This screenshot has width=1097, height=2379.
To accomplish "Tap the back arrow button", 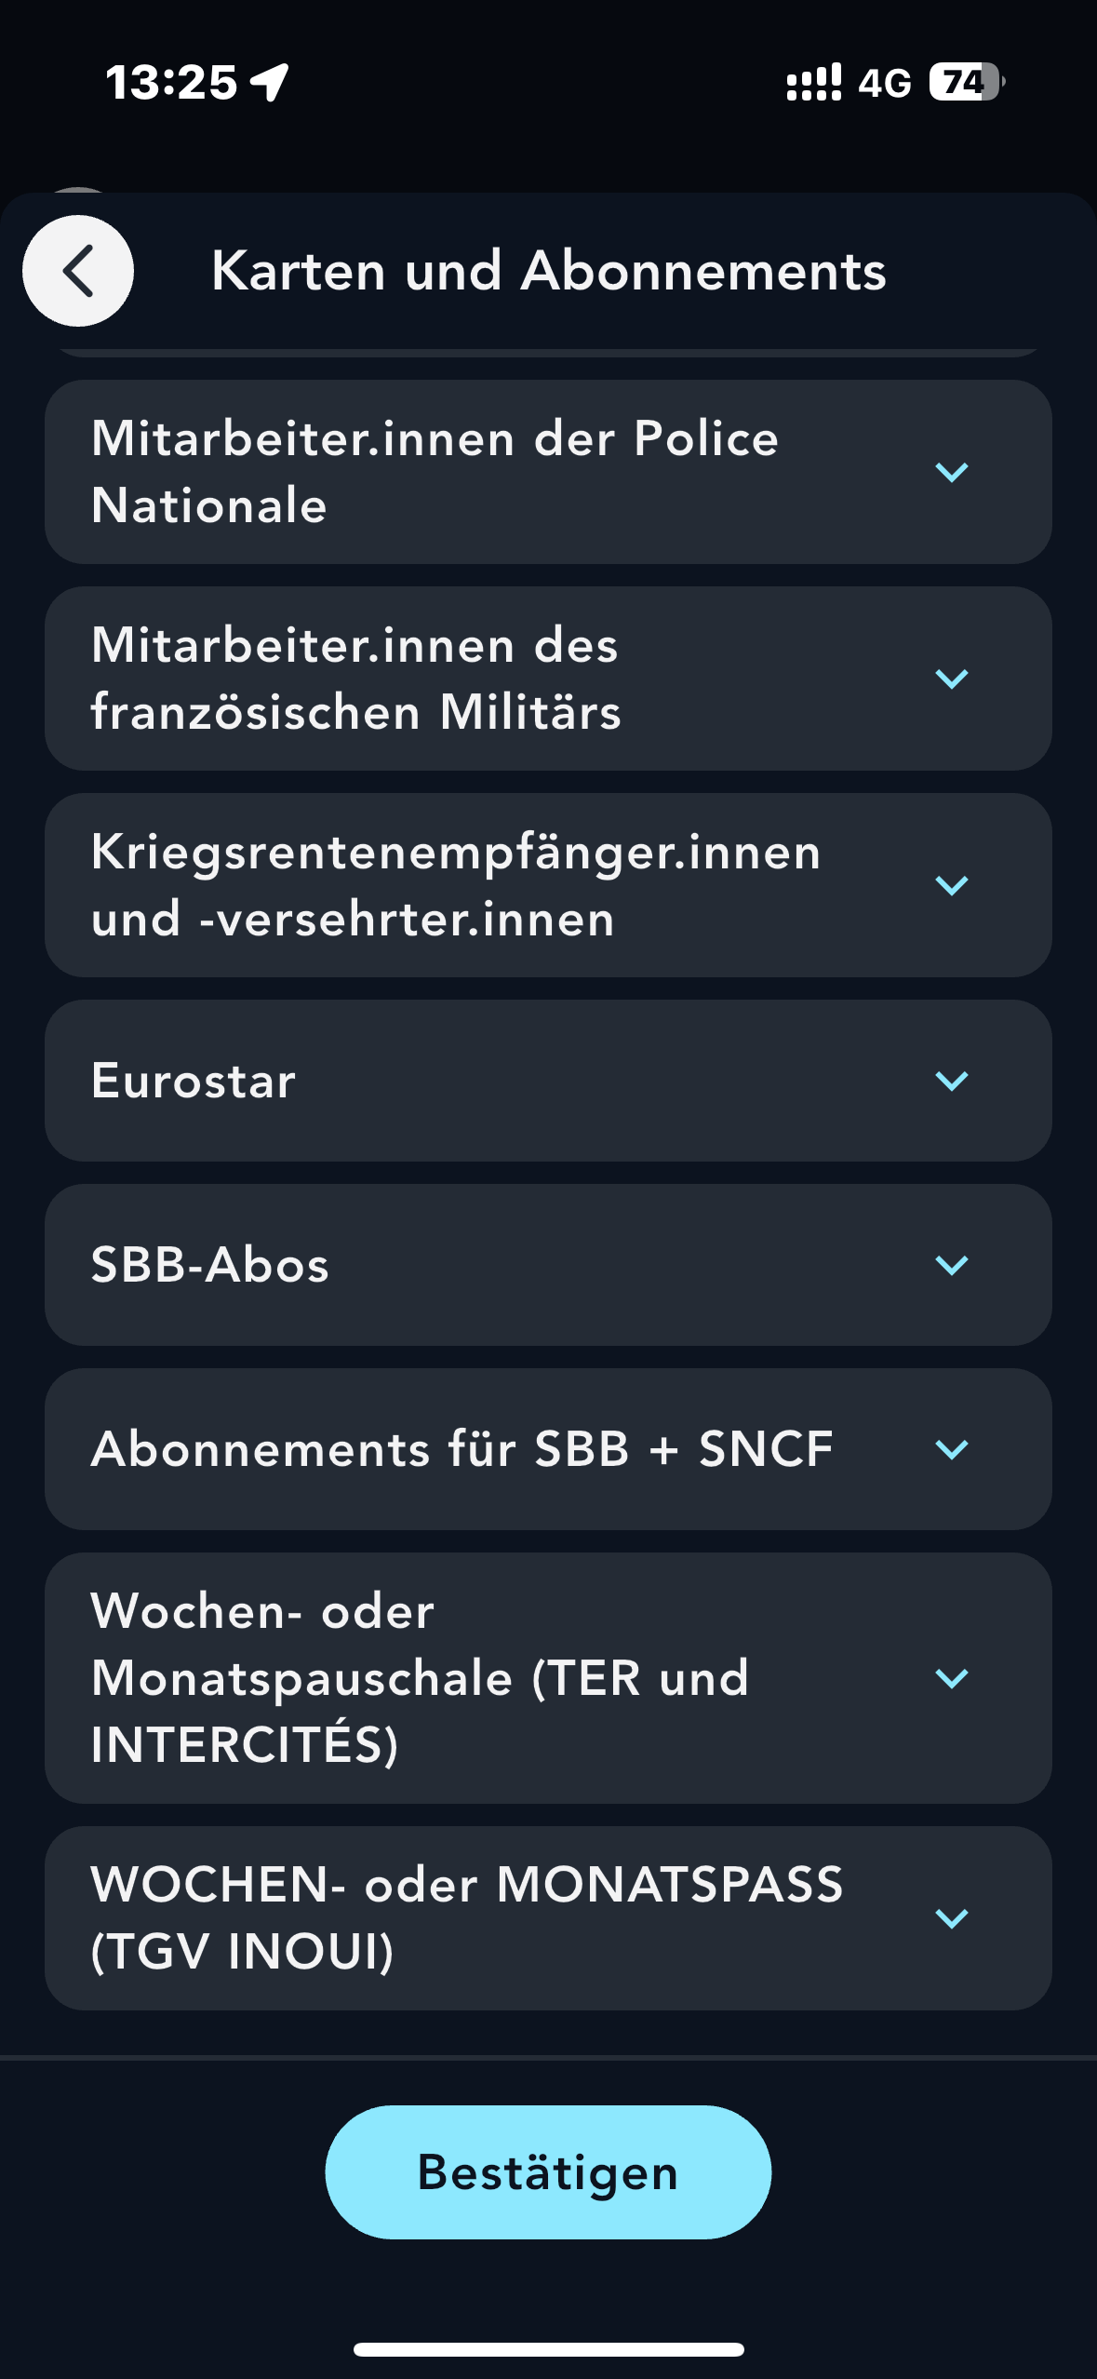I will coord(78,271).
